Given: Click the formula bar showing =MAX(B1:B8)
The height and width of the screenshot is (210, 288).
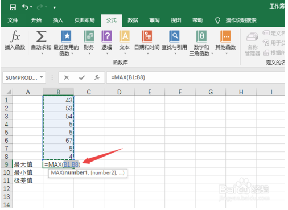Looking at the screenshot, I should pos(196,77).
